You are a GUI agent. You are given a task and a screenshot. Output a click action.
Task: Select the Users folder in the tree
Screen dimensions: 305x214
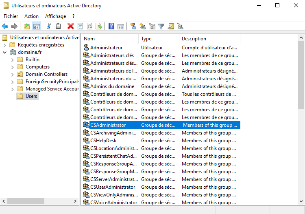pos(27,96)
